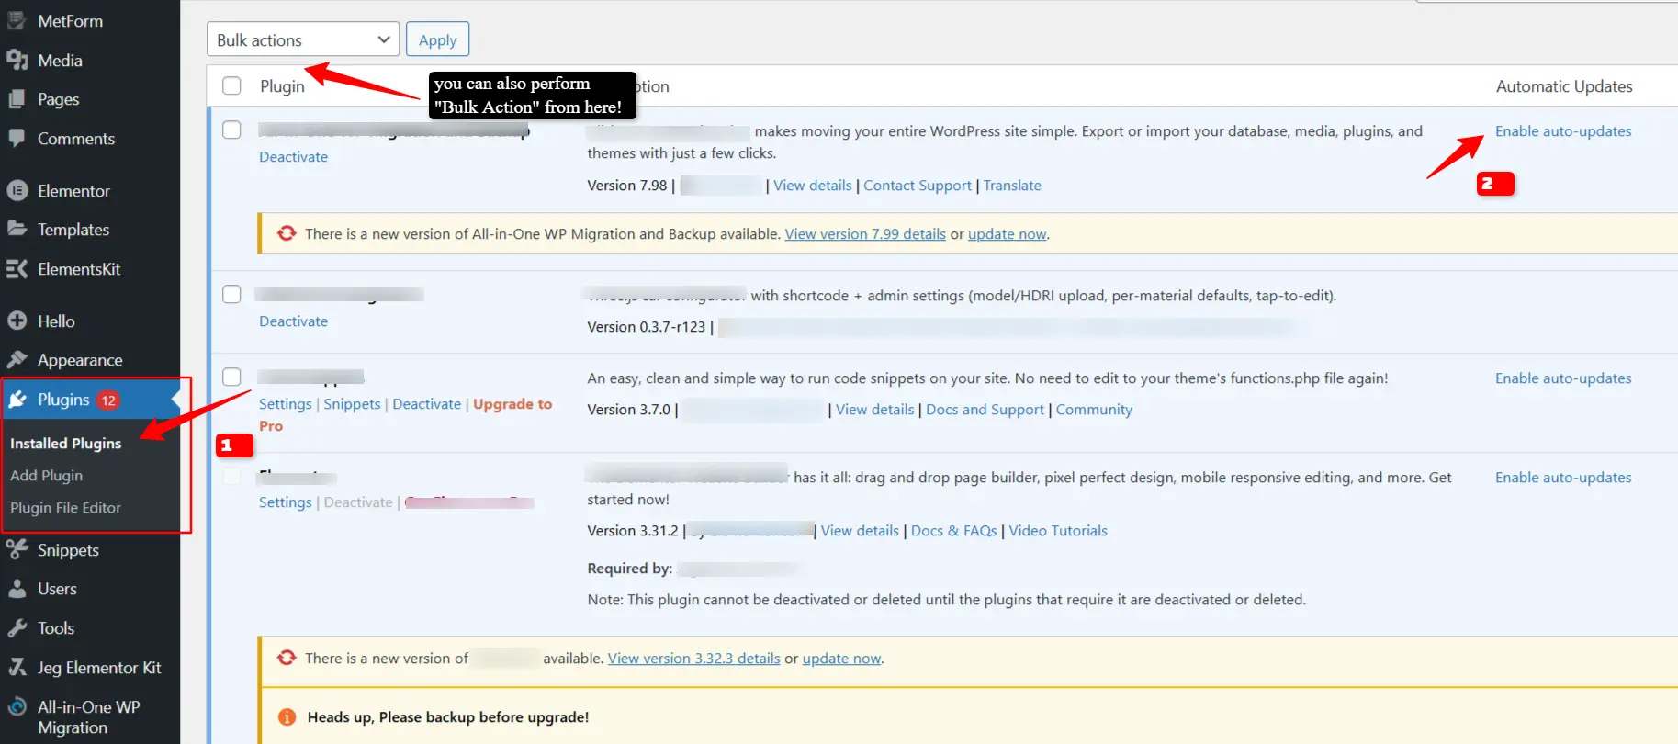This screenshot has height=744, width=1678.
Task: Check the box for version 3.7.0 plugin
Action: [x=231, y=377]
